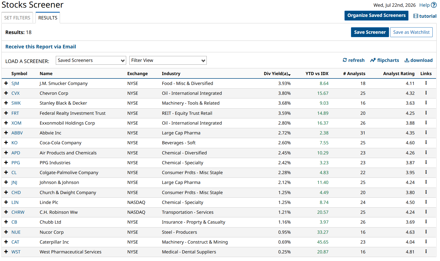Expand the Chubb Ltd row

pyautogui.click(x=6, y=222)
